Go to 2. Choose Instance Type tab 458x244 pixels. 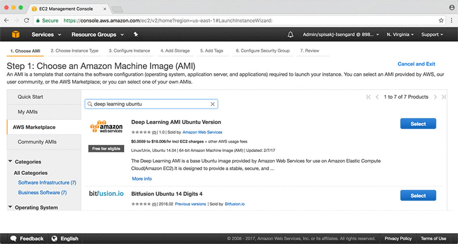(x=74, y=51)
